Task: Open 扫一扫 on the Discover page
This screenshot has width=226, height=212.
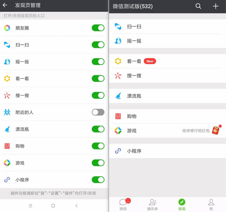Action: click(x=167, y=27)
